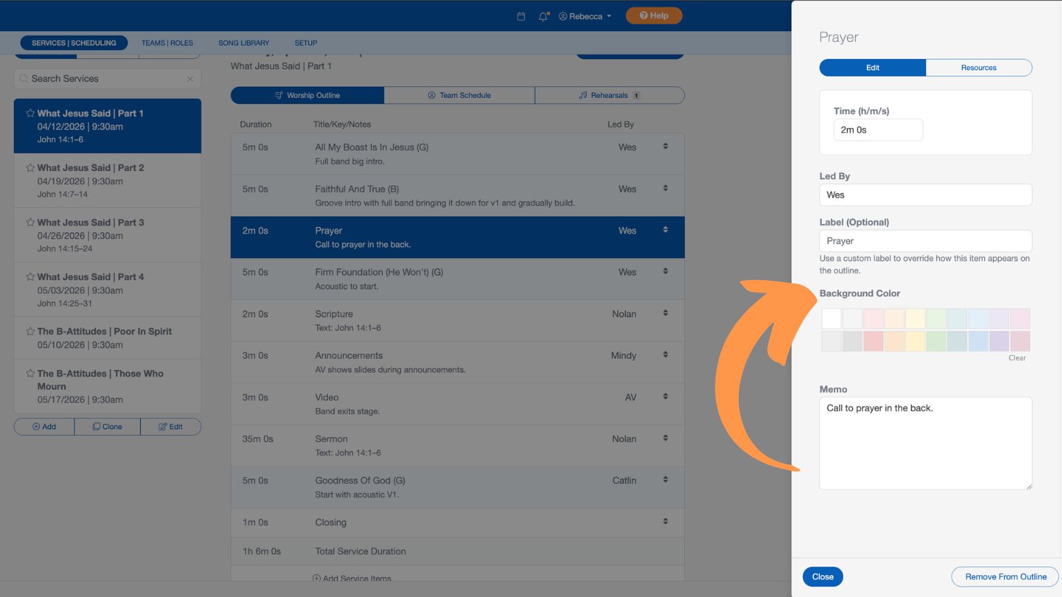Toggle the star on What Jesus Said Part 4
The image size is (1062, 597).
30,277
